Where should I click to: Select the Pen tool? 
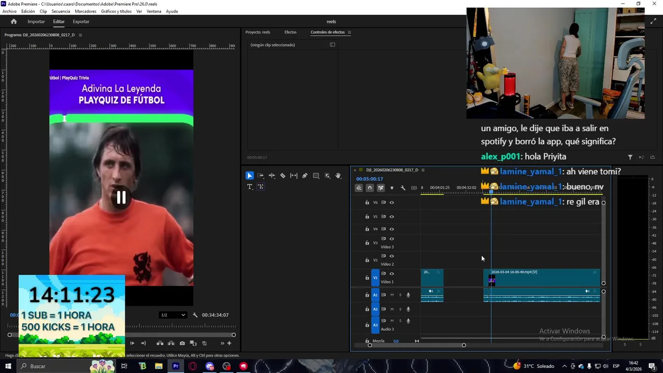[305, 176]
